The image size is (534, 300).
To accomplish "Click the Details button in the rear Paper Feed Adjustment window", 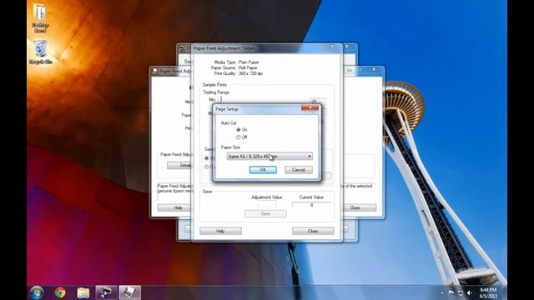I will click(180, 165).
